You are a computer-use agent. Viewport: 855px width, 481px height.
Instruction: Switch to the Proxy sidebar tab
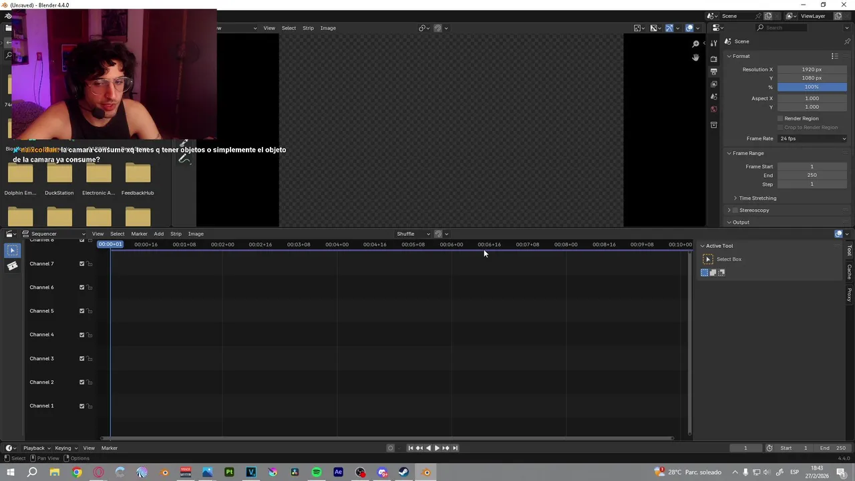850,295
